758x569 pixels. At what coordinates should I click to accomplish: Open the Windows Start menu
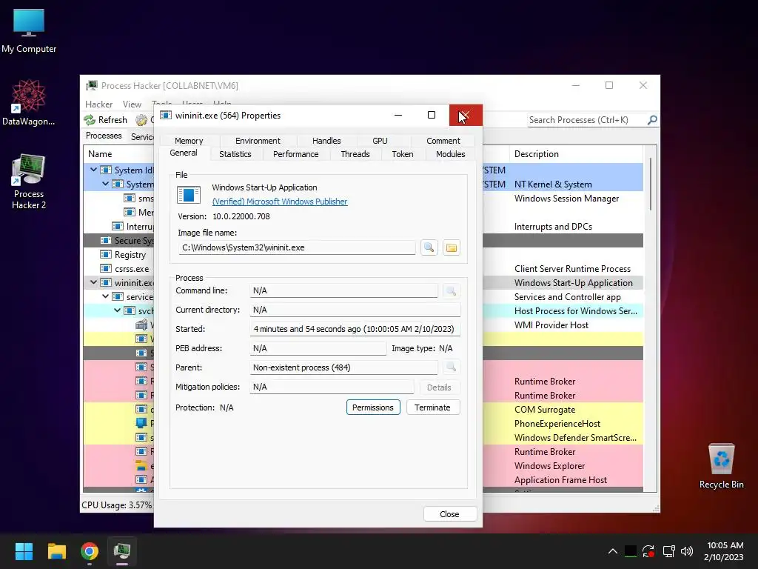pos(24,551)
